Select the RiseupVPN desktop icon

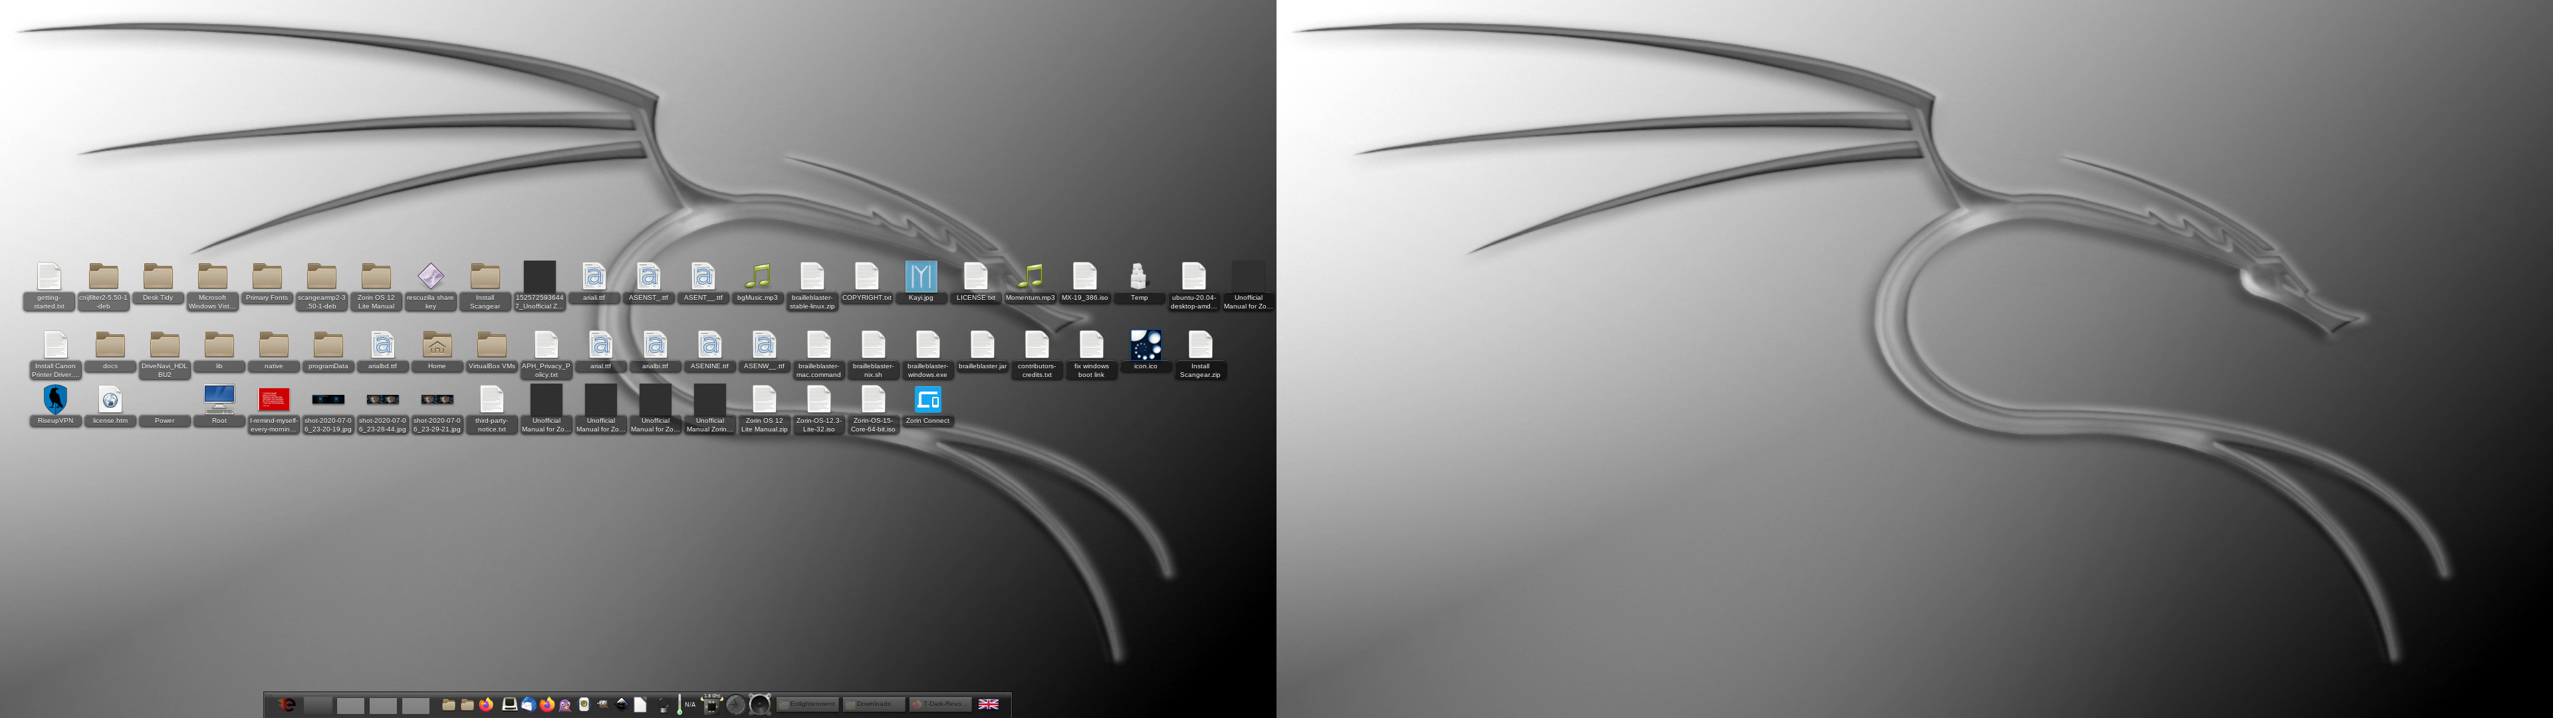(x=55, y=401)
